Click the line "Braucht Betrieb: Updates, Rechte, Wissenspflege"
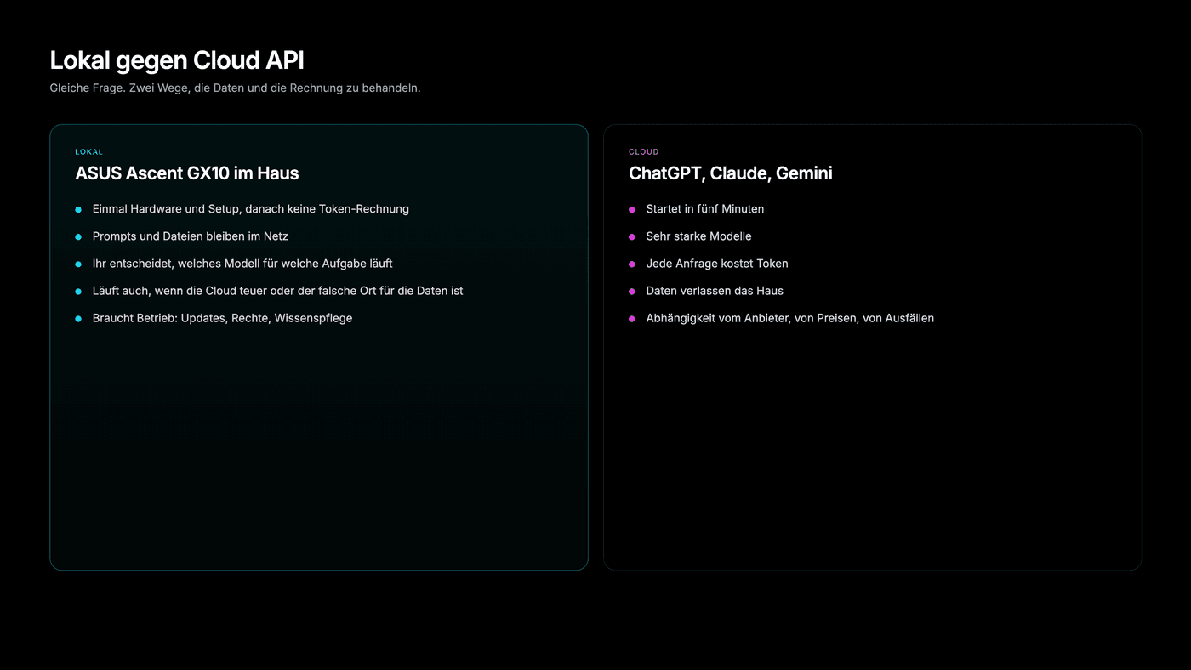Image resolution: width=1191 pixels, height=670 pixels. click(x=222, y=318)
